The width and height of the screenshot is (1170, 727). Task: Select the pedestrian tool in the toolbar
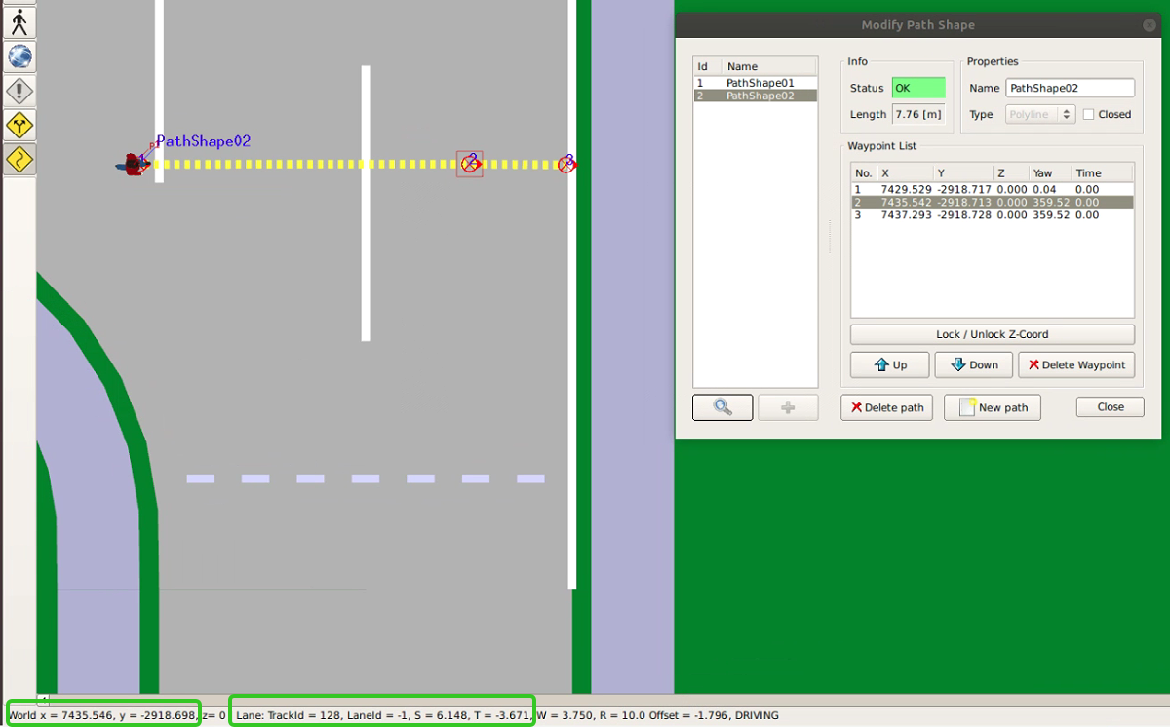click(x=19, y=21)
